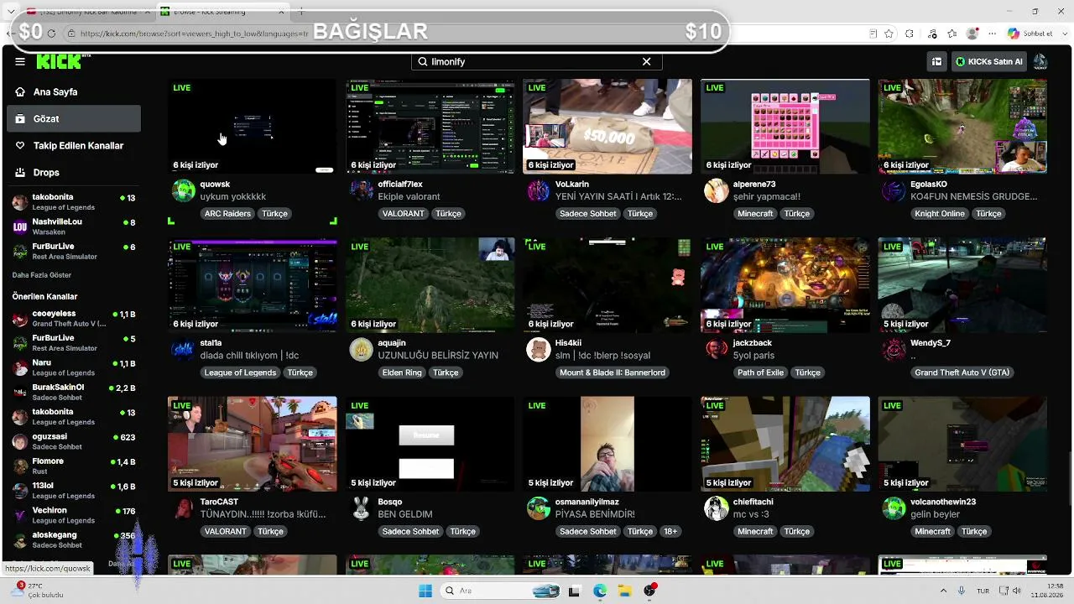
Task: Click the His4kii channel avatar
Action: 539,349
